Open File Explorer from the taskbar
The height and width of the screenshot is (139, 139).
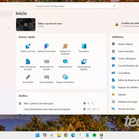click(x=59, y=135)
